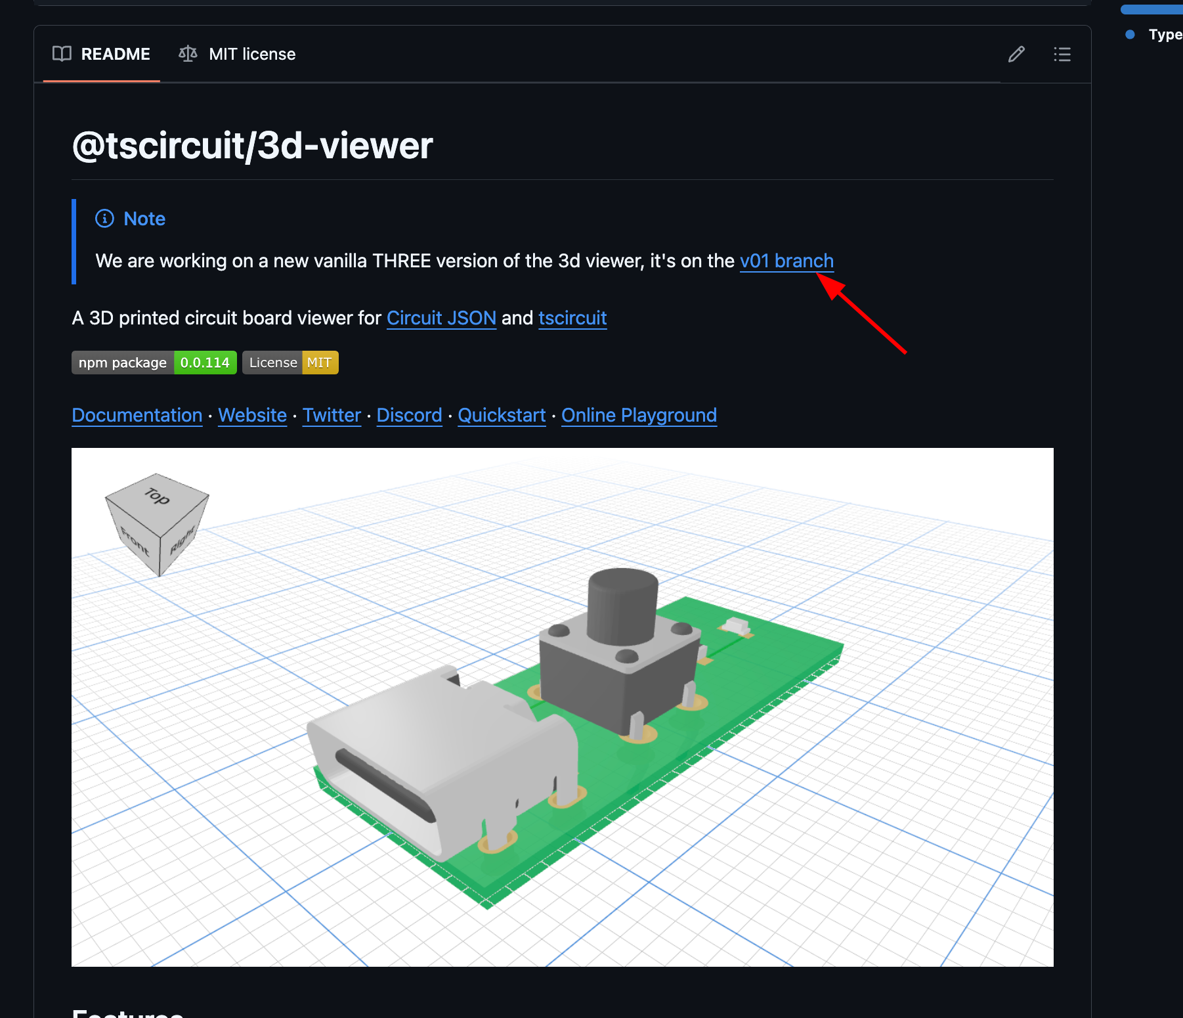Image resolution: width=1183 pixels, height=1018 pixels.
Task: Open the README outline list icon
Action: point(1062,54)
